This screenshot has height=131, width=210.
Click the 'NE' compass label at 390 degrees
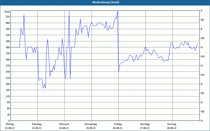(202, 38)
